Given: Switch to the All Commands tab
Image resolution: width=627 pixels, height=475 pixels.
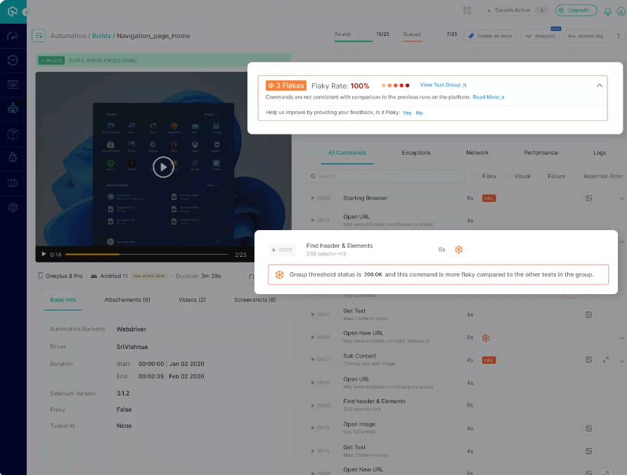Looking at the screenshot, I should click(347, 153).
